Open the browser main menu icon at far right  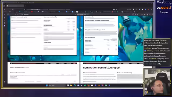tap(152, 9)
